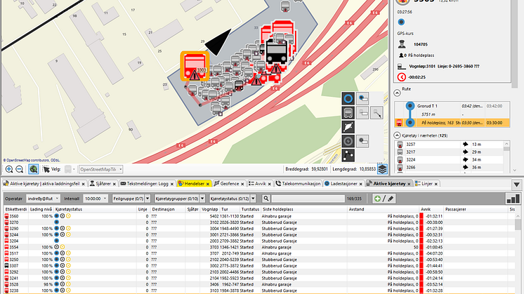Close the Geofence tab
This screenshot has height=294, width=524.
coord(242,184)
